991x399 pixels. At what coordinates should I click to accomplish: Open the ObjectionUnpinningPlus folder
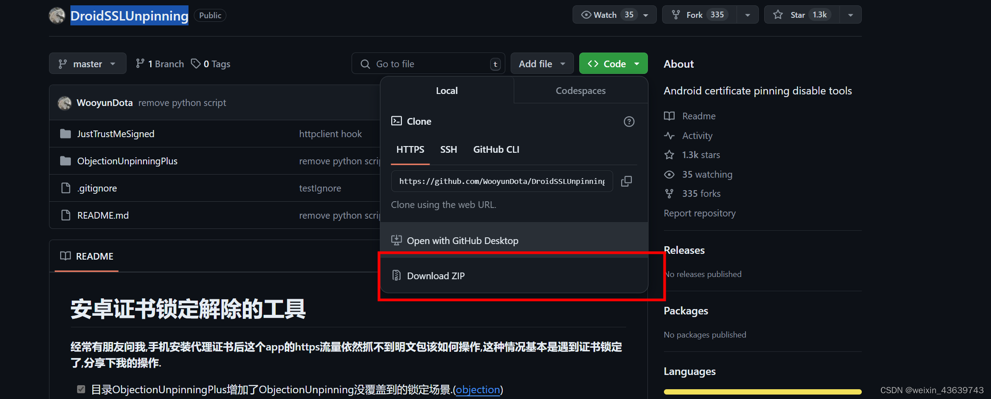pos(127,161)
